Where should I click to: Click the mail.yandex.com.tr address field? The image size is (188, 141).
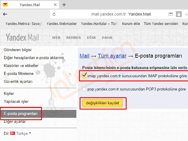(109, 14)
